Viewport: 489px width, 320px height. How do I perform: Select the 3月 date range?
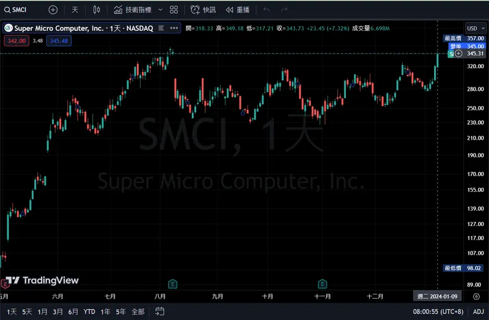(x=57, y=311)
